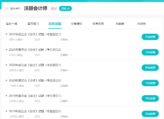The image size is (164, 119).
Task: Open title 2020年度注会《会计》试题（考生回忆1）
Action: 35,65
